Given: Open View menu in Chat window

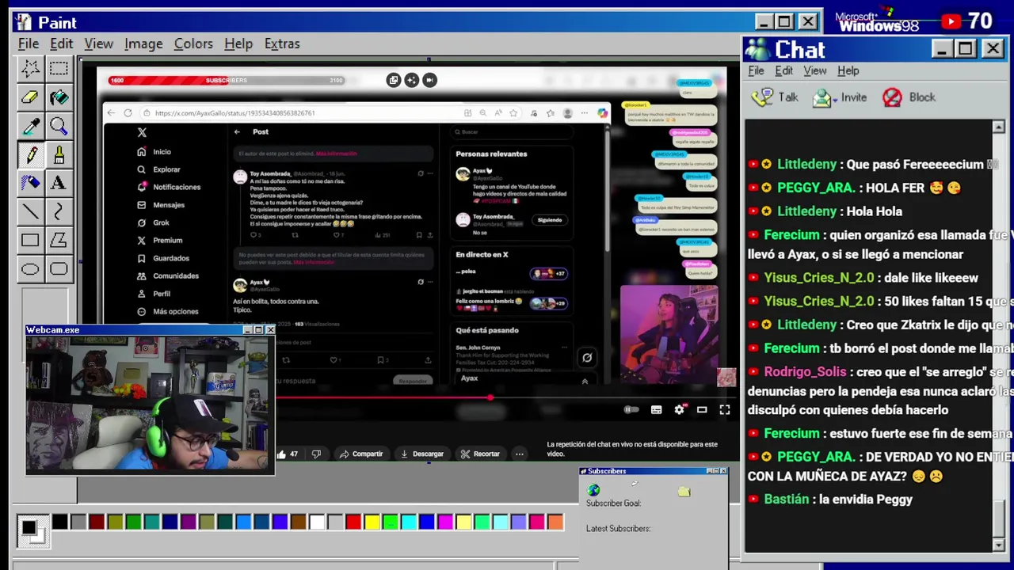Looking at the screenshot, I should tap(814, 70).
